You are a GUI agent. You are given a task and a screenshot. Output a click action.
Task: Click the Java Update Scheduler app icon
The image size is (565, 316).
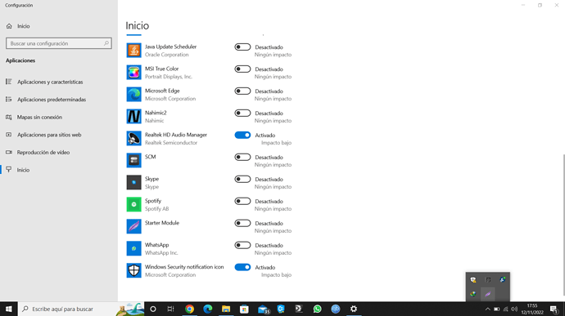pyautogui.click(x=133, y=51)
